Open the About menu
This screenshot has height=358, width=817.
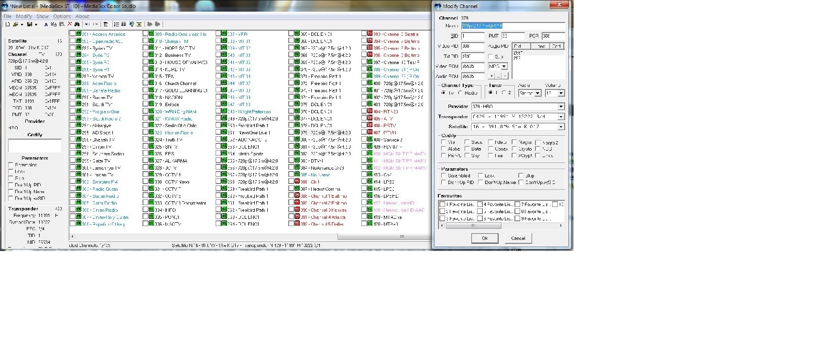point(82,16)
